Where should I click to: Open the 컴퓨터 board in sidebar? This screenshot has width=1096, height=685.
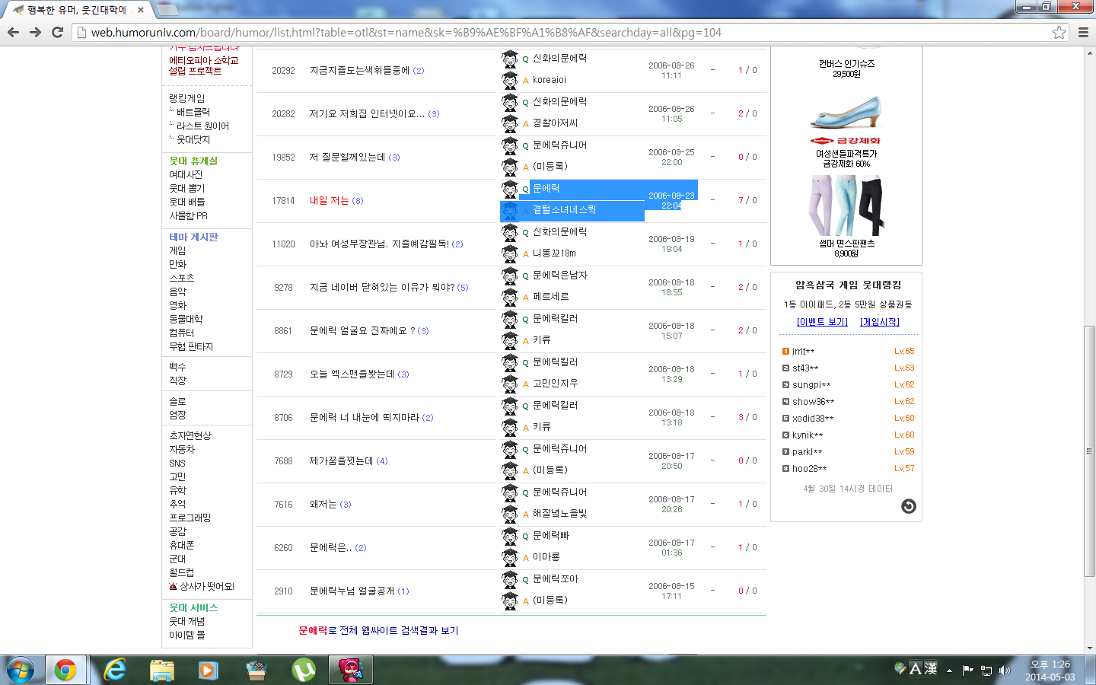pos(181,333)
